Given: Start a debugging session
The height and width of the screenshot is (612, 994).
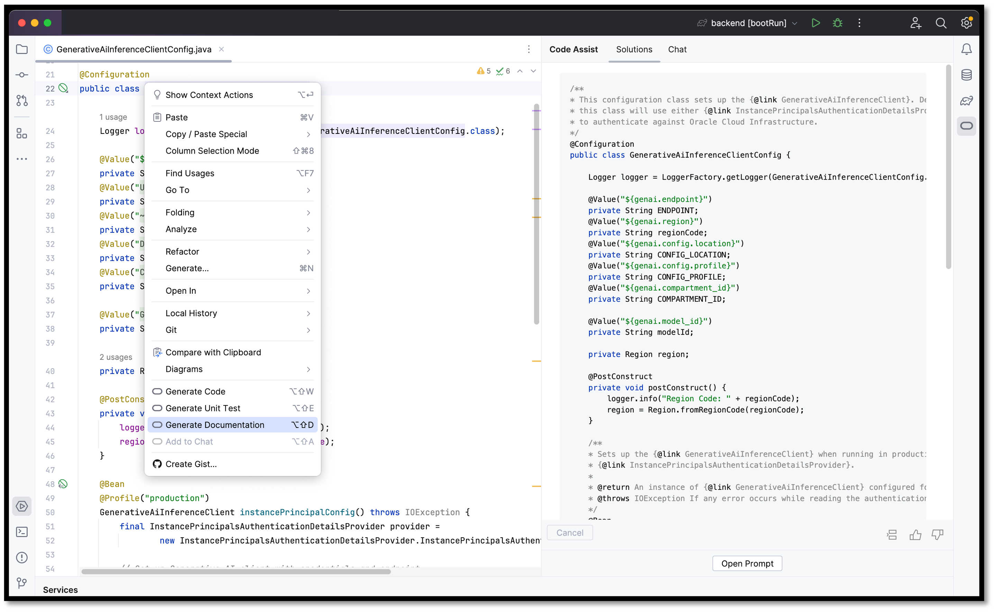Looking at the screenshot, I should click(837, 23).
